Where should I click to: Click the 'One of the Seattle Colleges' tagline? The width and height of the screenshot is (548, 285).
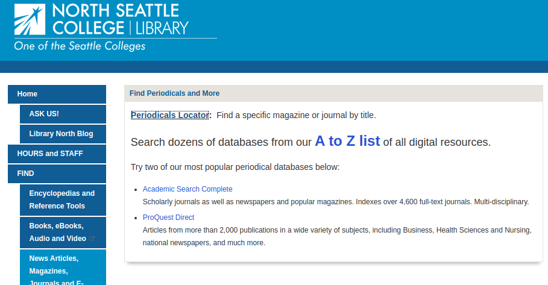pos(80,46)
